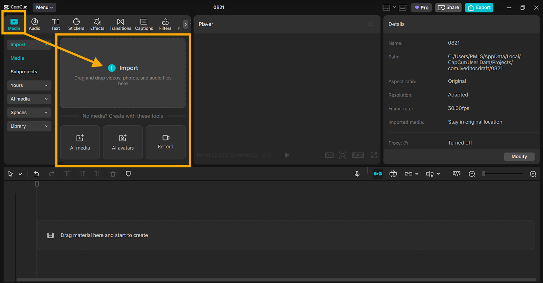Expand the Yours dropdown in sidebar
543x283 pixels.
29,85
